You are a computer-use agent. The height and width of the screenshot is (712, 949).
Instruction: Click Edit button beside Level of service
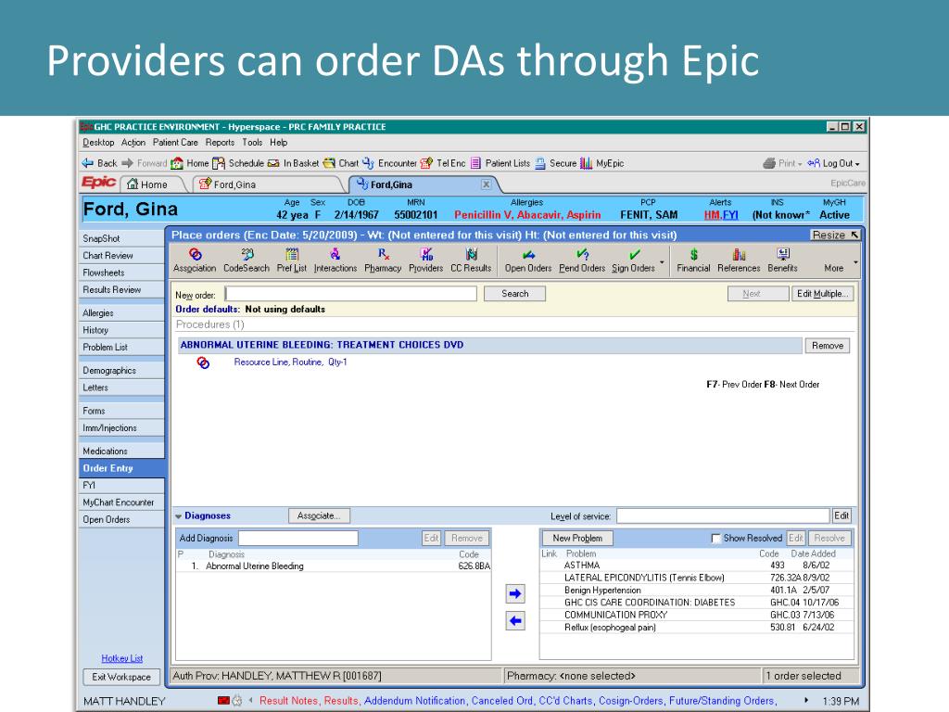click(x=841, y=515)
